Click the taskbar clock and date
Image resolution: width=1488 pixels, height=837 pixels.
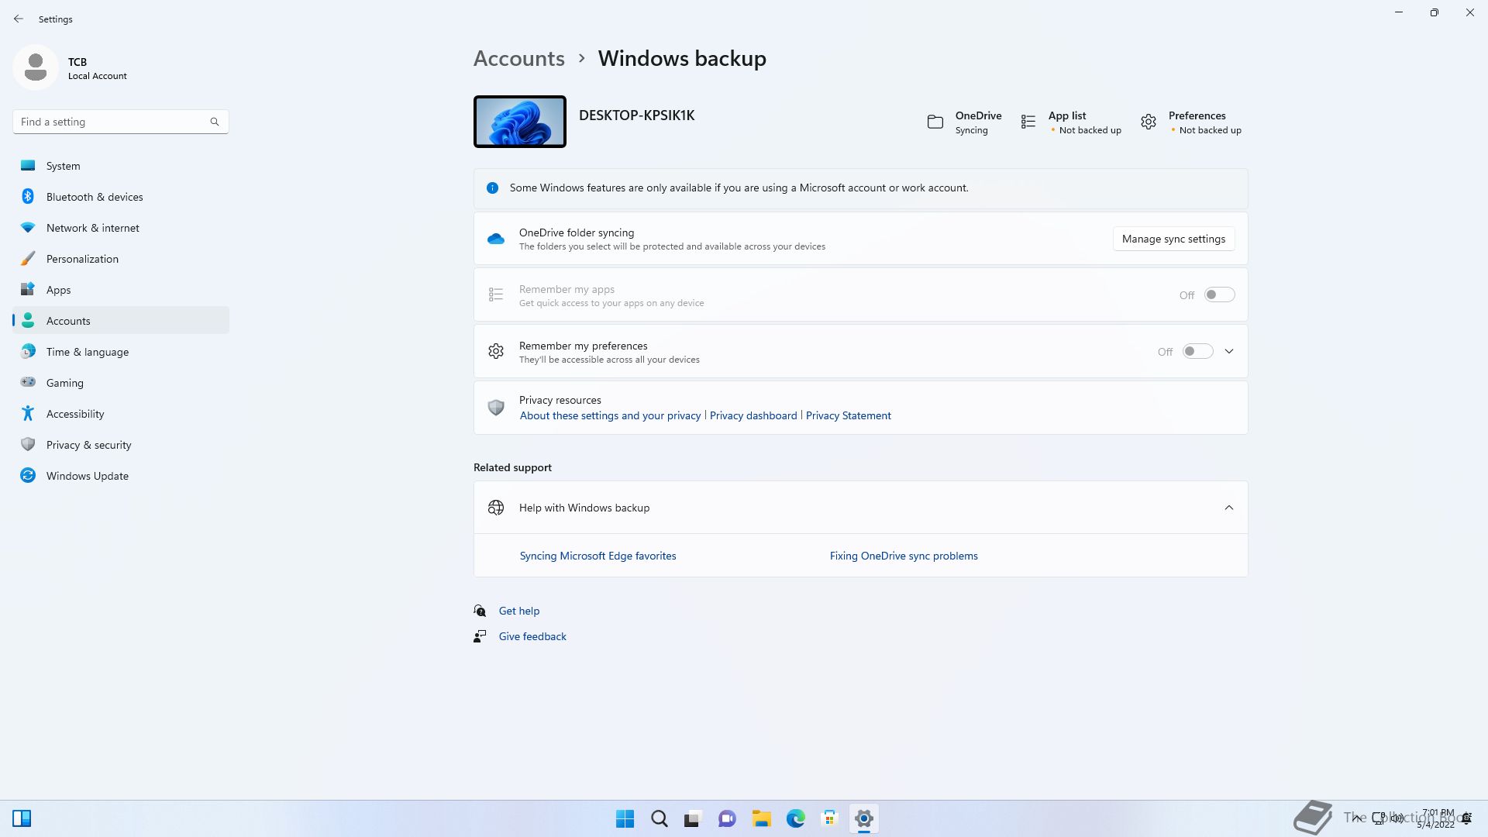click(1437, 818)
